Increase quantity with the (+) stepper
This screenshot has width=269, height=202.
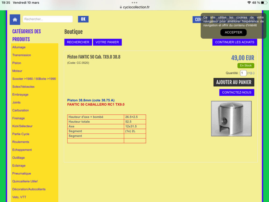coord(249,73)
